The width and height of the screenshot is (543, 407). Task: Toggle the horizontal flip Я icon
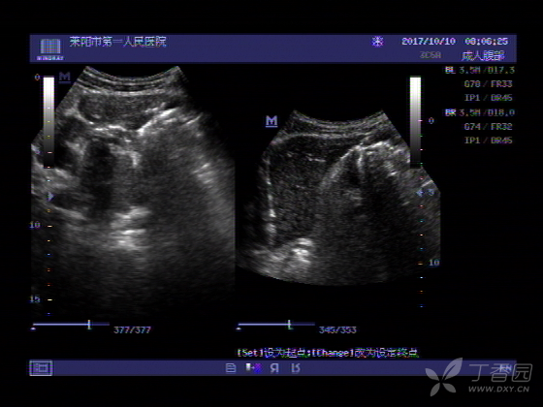pos(274,368)
